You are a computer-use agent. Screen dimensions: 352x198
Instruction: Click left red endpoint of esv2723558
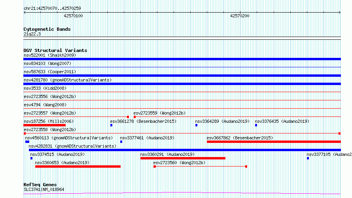click(25, 133)
